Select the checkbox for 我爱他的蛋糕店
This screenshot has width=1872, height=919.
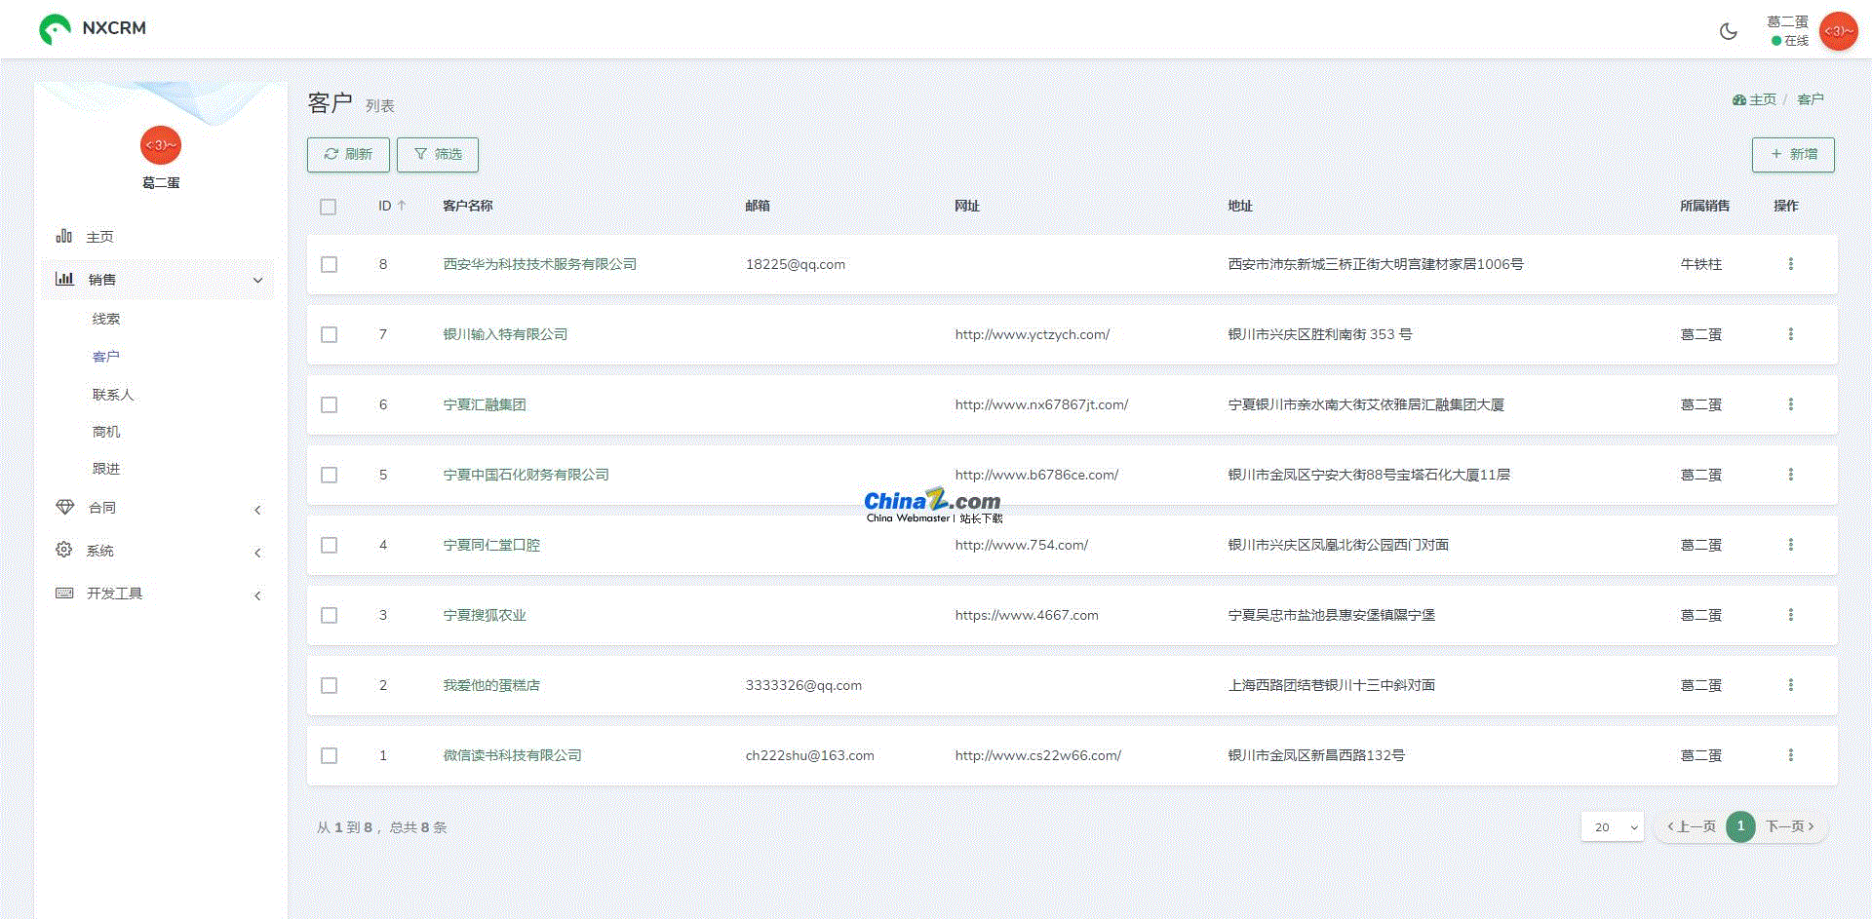tap(330, 685)
